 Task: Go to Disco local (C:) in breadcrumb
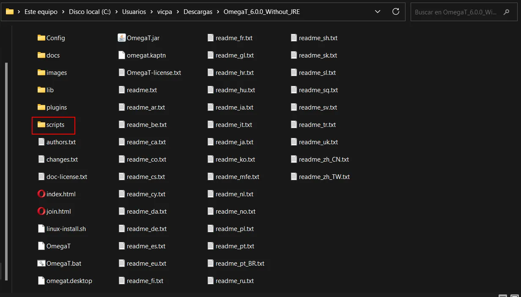90,11
